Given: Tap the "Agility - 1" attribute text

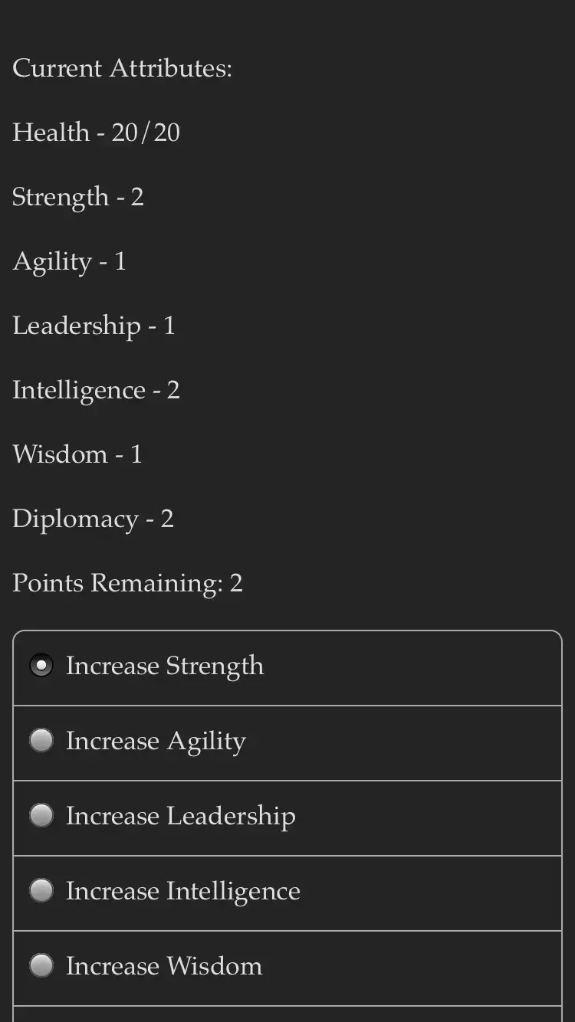Looking at the screenshot, I should point(69,261).
